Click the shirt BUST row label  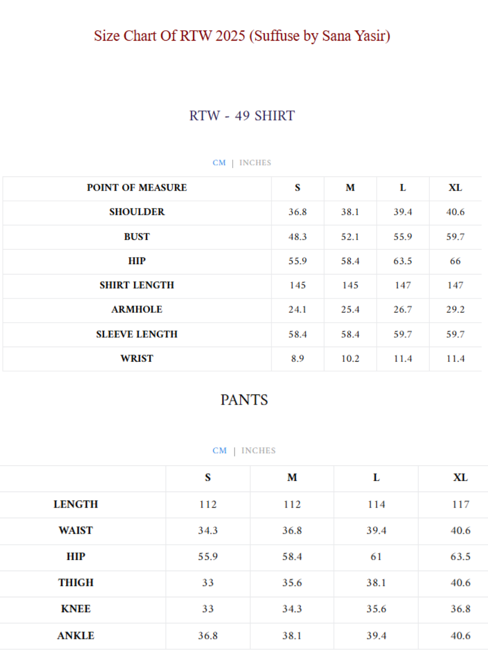click(x=137, y=237)
